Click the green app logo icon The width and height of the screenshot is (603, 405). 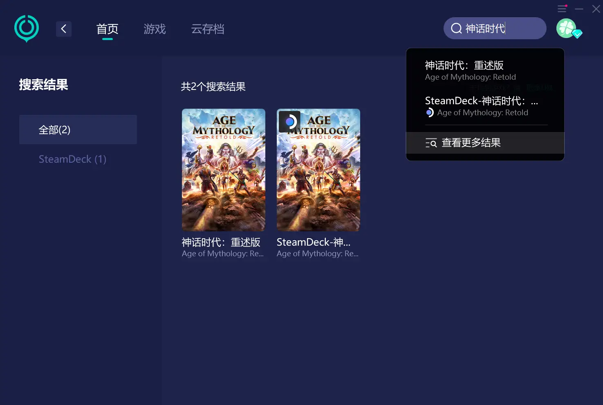(27, 29)
